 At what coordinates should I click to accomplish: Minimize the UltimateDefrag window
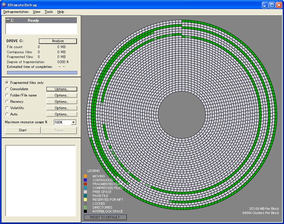[265, 5]
